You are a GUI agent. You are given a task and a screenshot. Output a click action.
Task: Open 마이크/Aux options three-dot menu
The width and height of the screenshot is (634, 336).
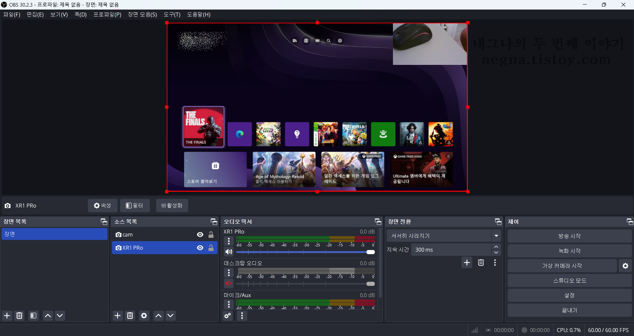tap(229, 304)
